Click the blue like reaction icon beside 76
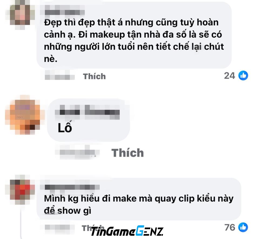The image size is (254, 239). point(243,227)
